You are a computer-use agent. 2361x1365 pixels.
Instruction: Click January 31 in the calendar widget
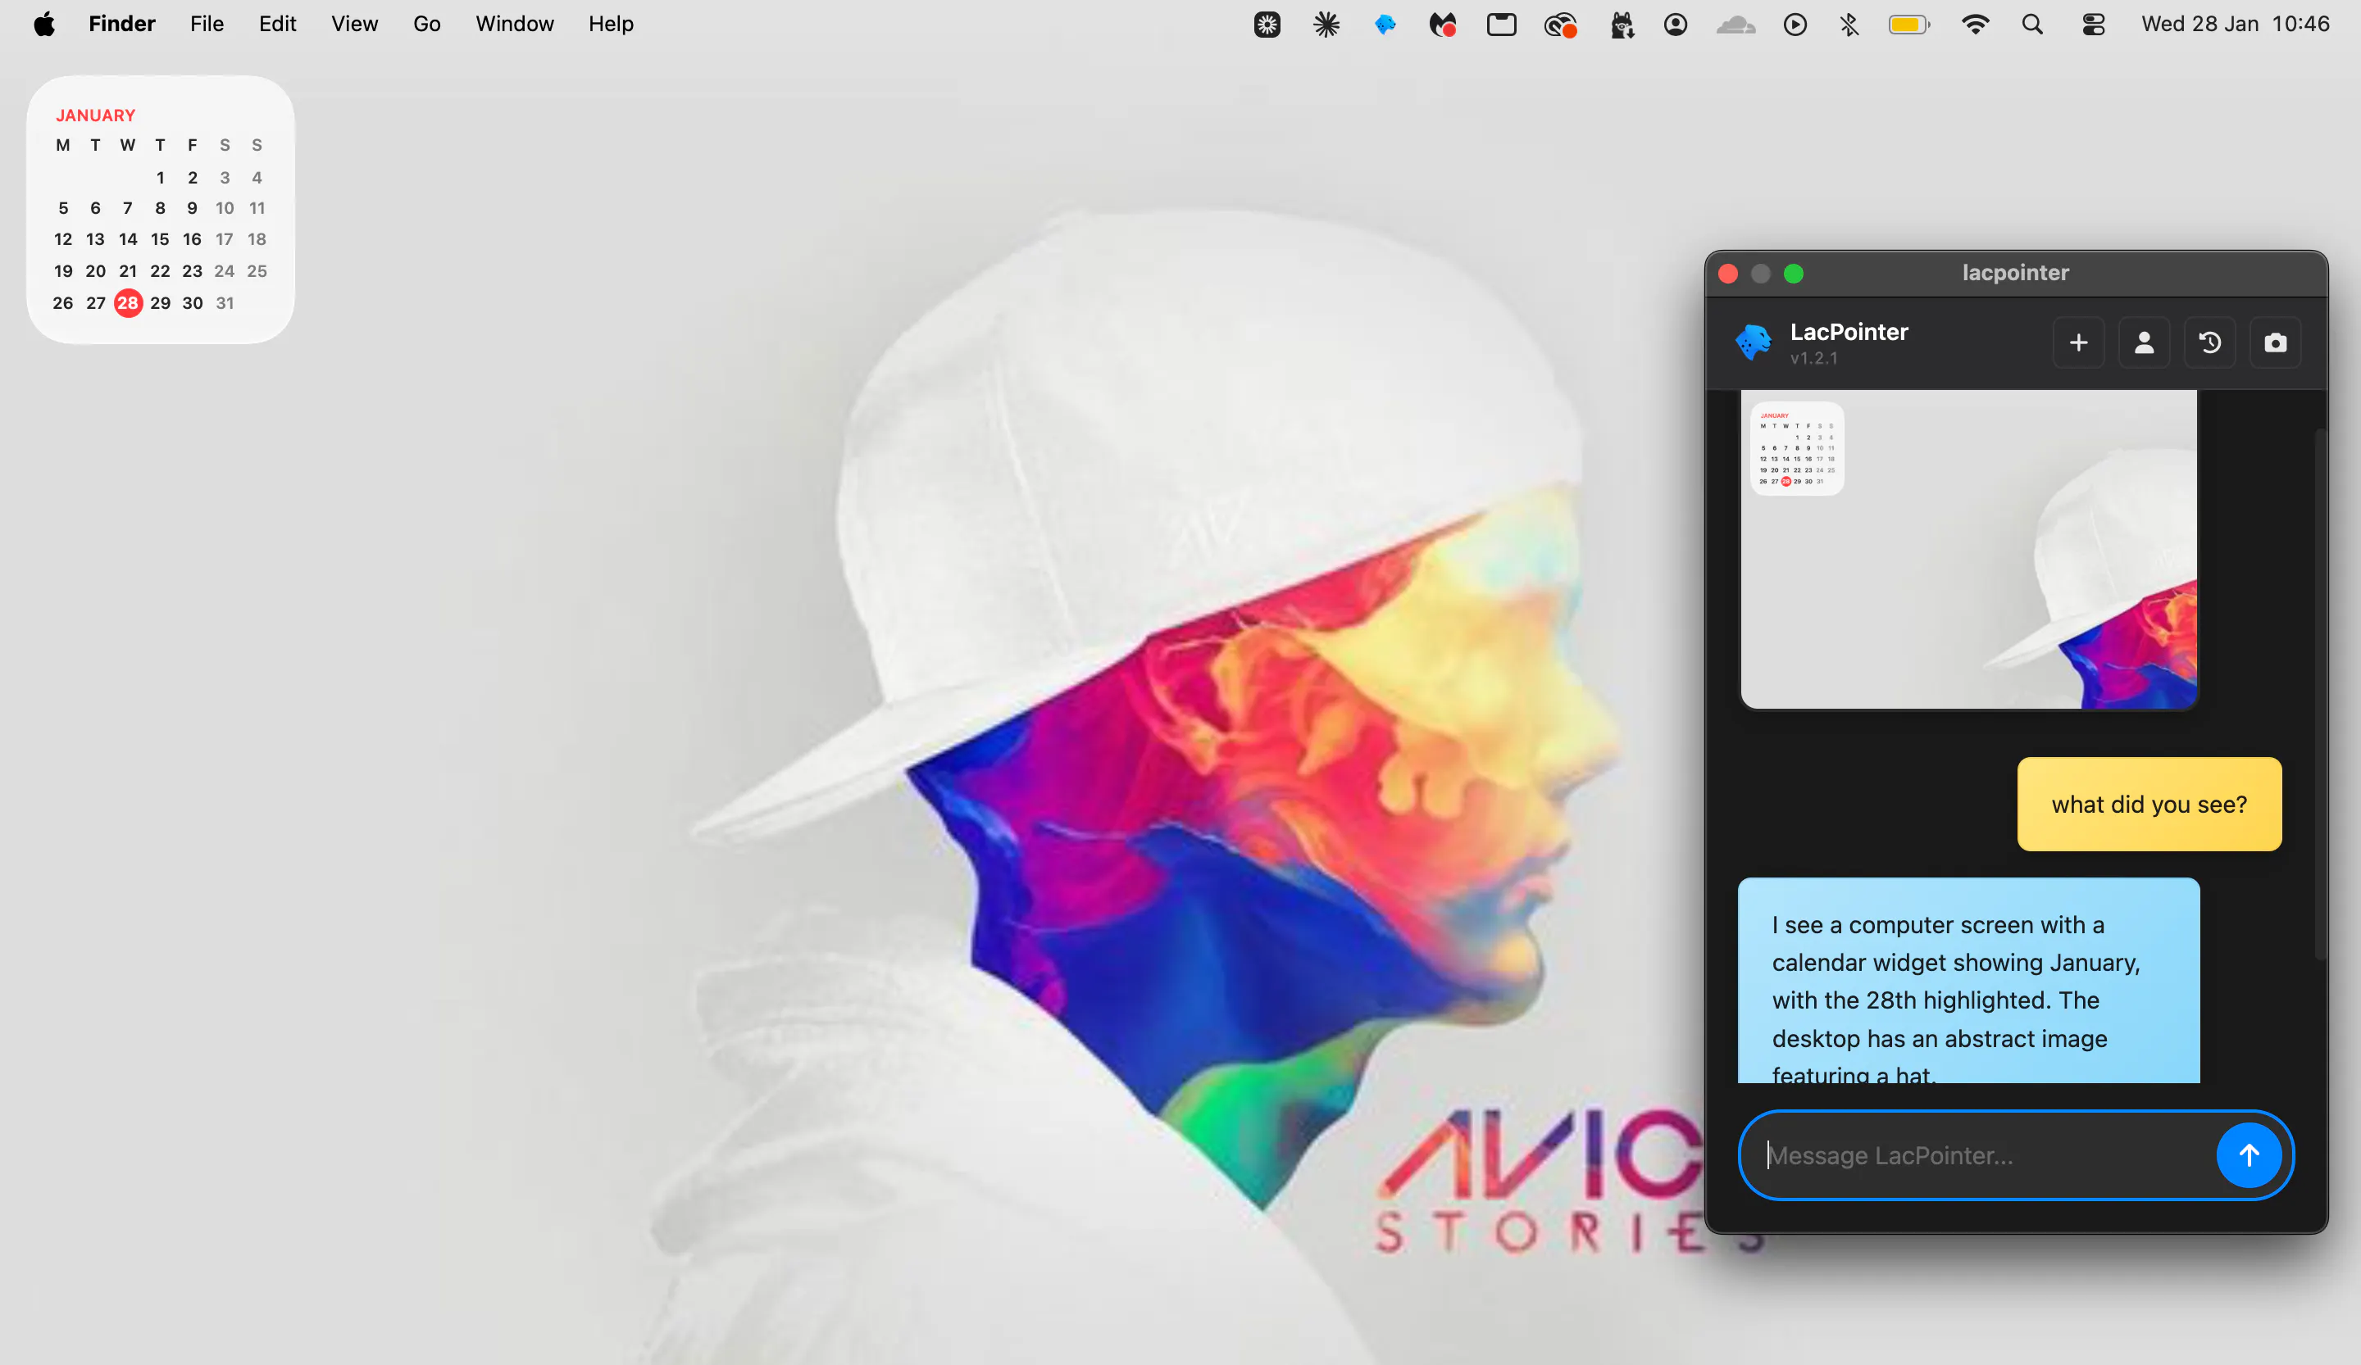(225, 302)
